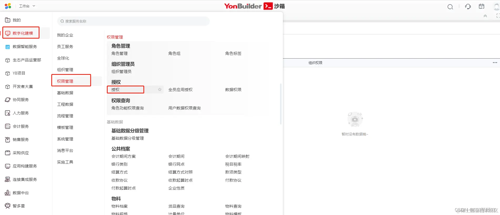Open the 货品查询 link
The height and width of the screenshot is (215, 500).
click(176, 206)
